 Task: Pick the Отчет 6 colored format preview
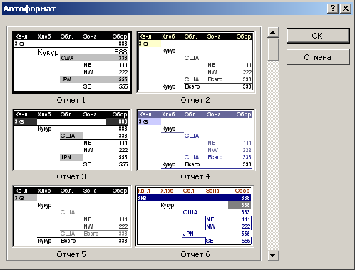(195, 216)
